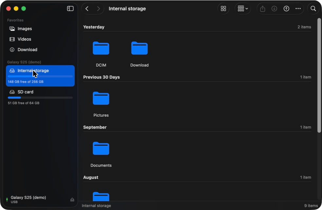Select the Download folder icon
Image resolution: width=322 pixels, height=210 pixels.
tap(140, 48)
